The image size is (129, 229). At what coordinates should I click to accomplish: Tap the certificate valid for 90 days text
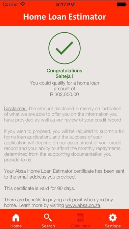coord(39,188)
